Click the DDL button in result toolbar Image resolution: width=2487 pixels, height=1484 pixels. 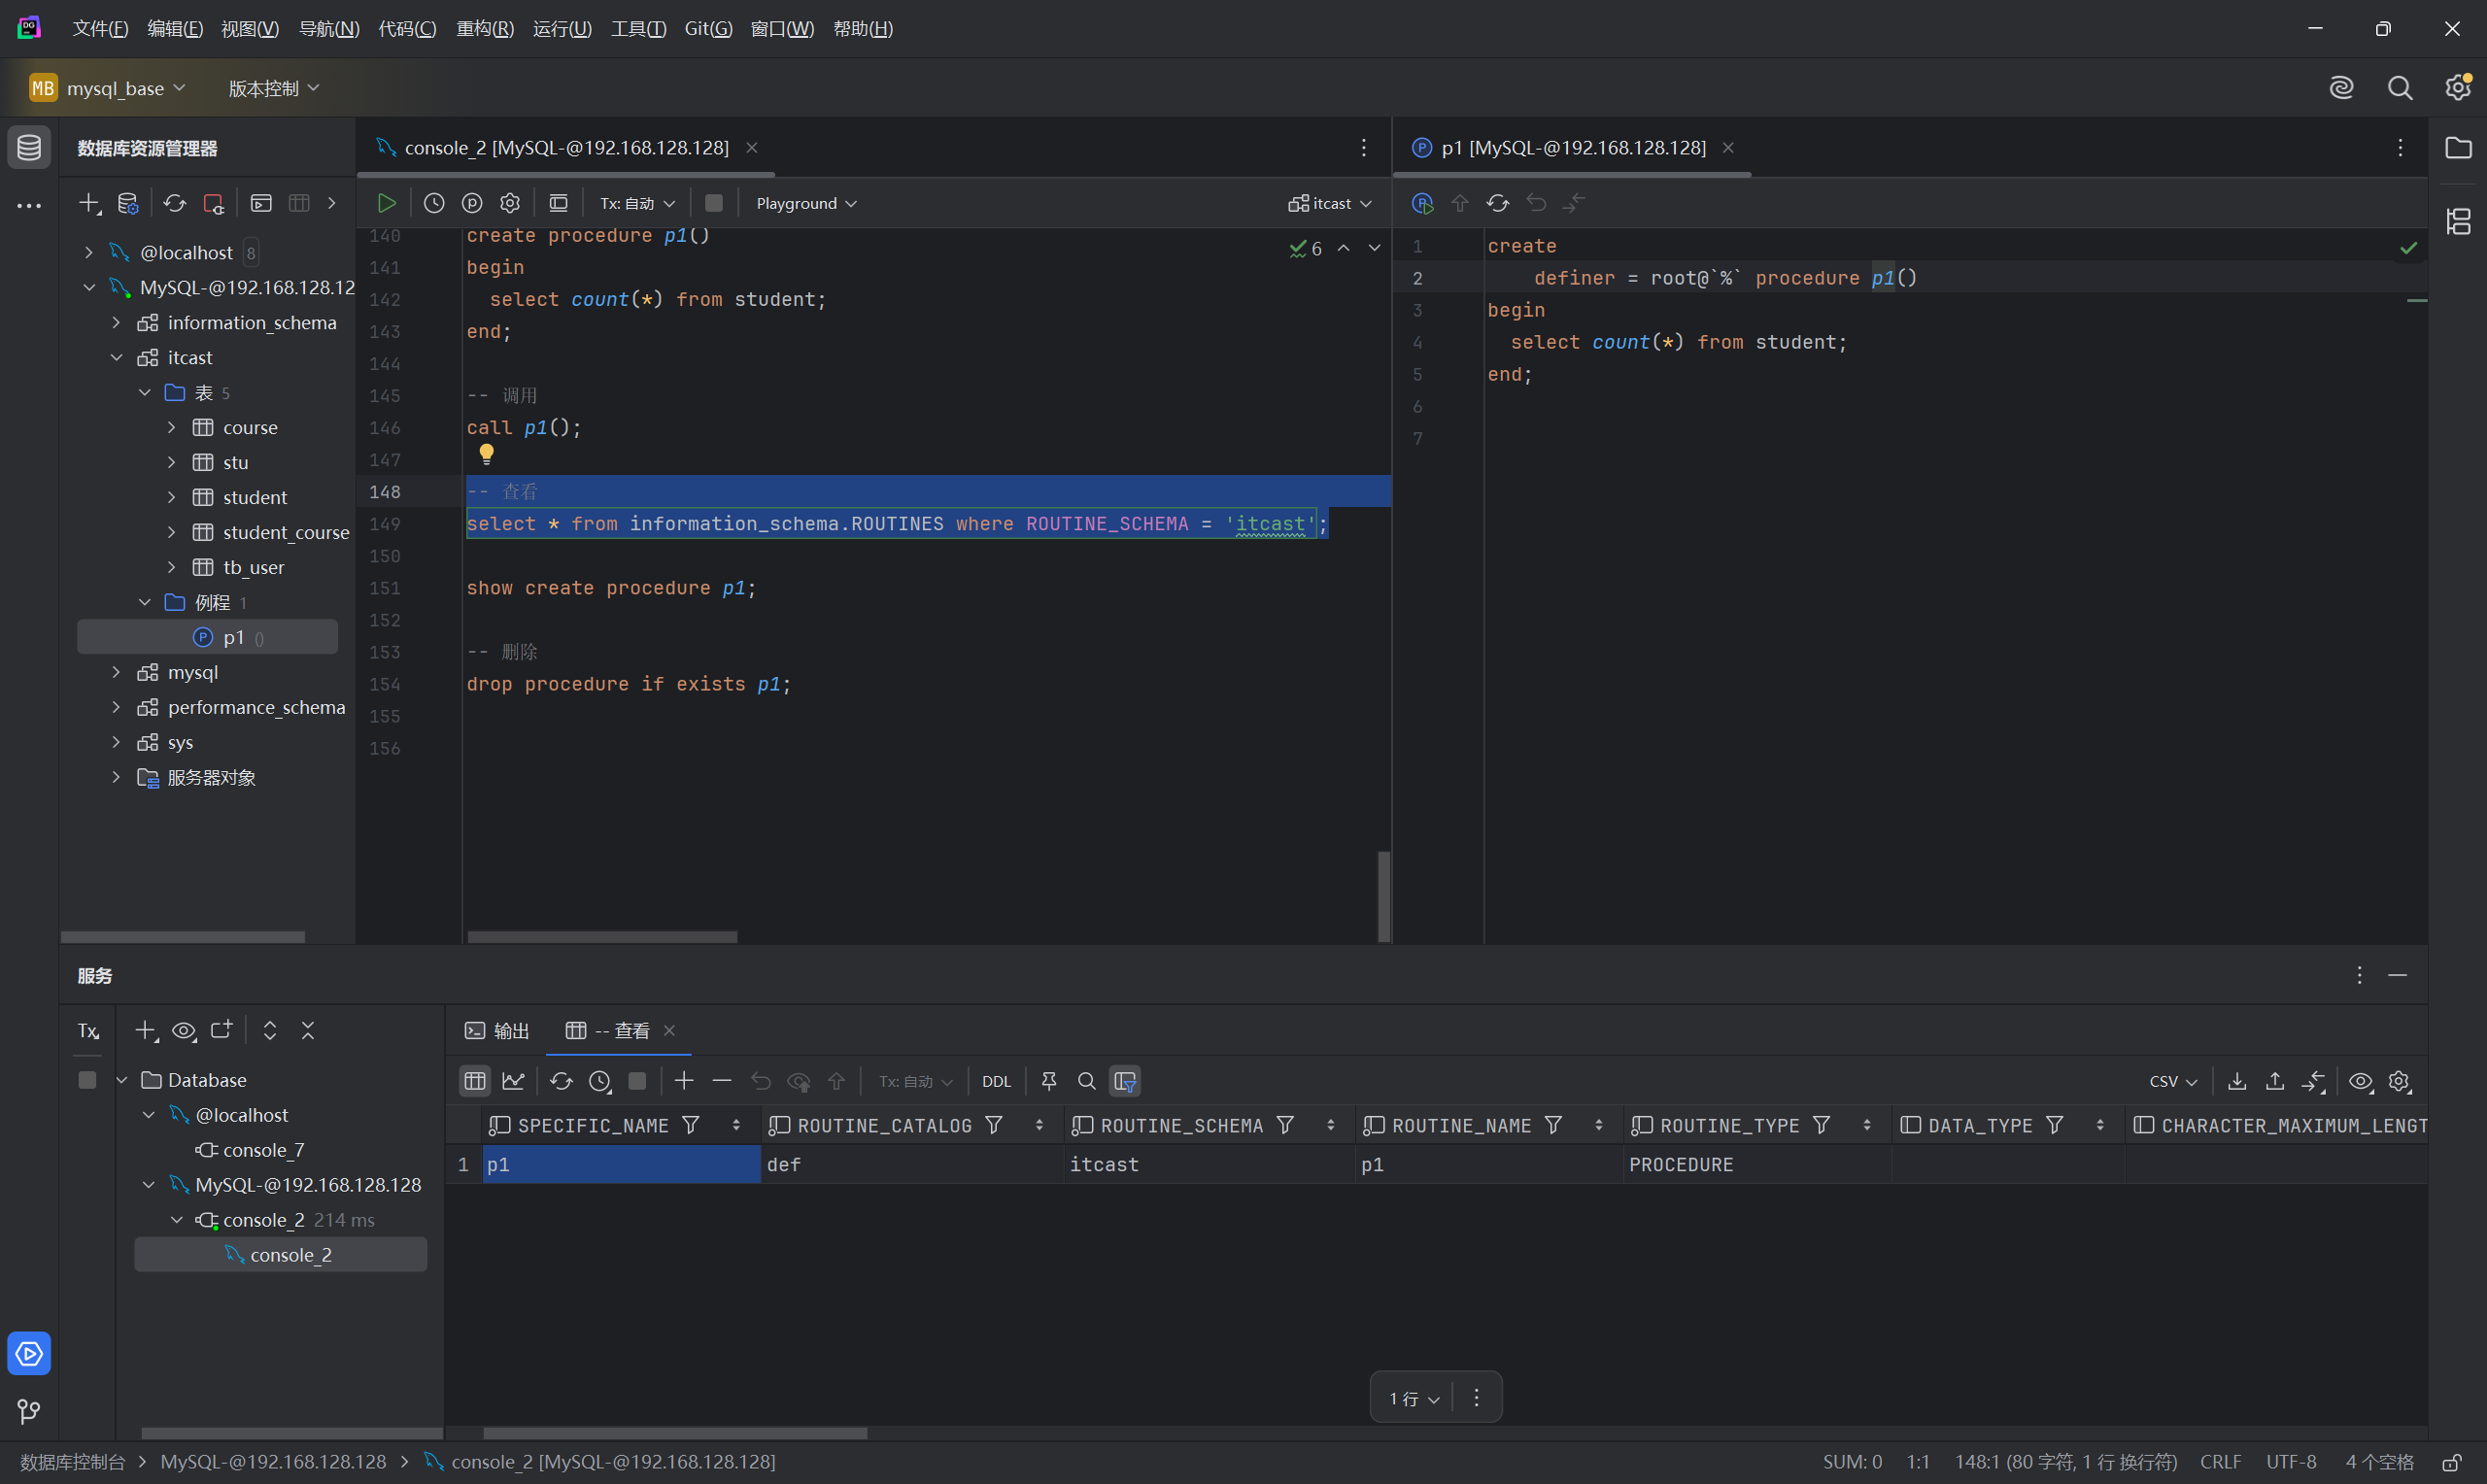(996, 1081)
